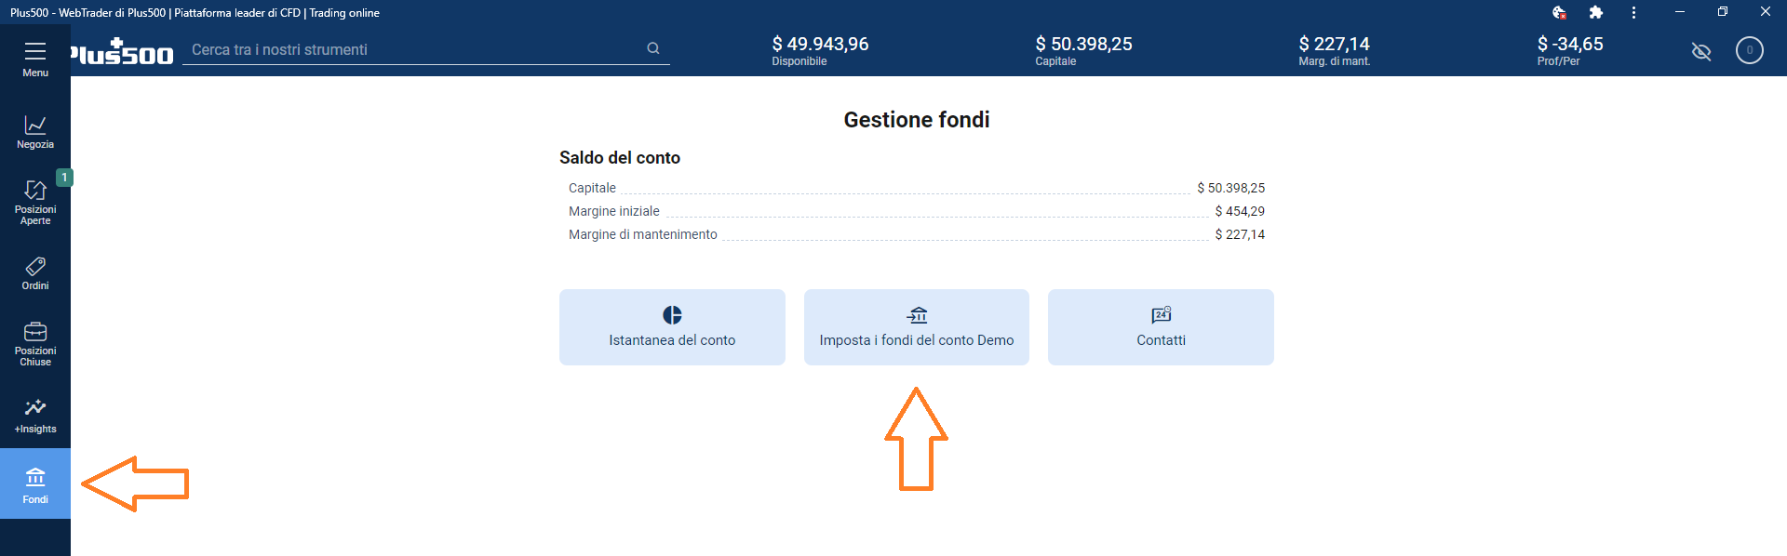Open the hamburger Menu in the sidebar
This screenshot has width=1787, height=556.
[x=35, y=59]
